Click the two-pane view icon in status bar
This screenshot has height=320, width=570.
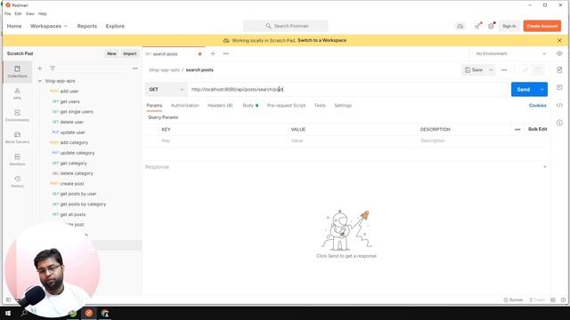coord(553,300)
